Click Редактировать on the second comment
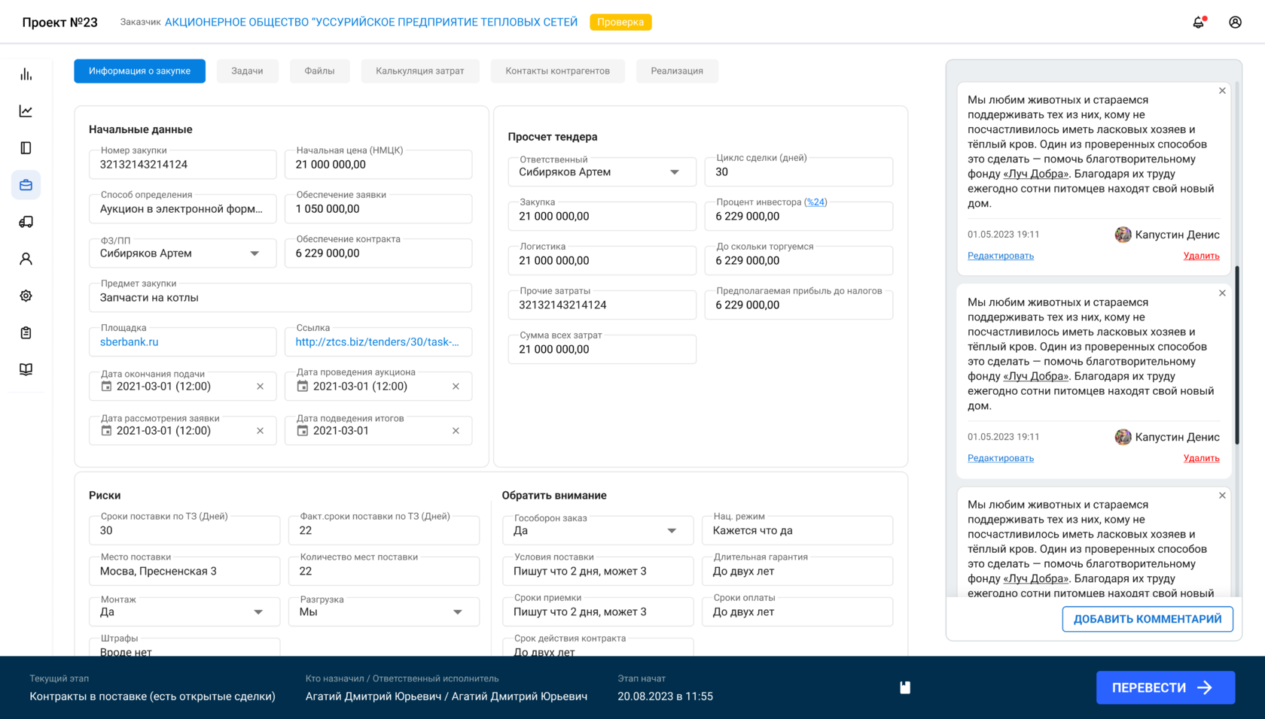Image resolution: width=1265 pixels, height=719 pixels. (x=1001, y=458)
